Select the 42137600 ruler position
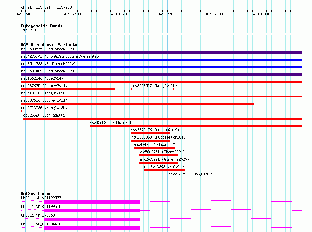Image resolution: width=312 pixels, height=232 pixels. click(120, 14)
